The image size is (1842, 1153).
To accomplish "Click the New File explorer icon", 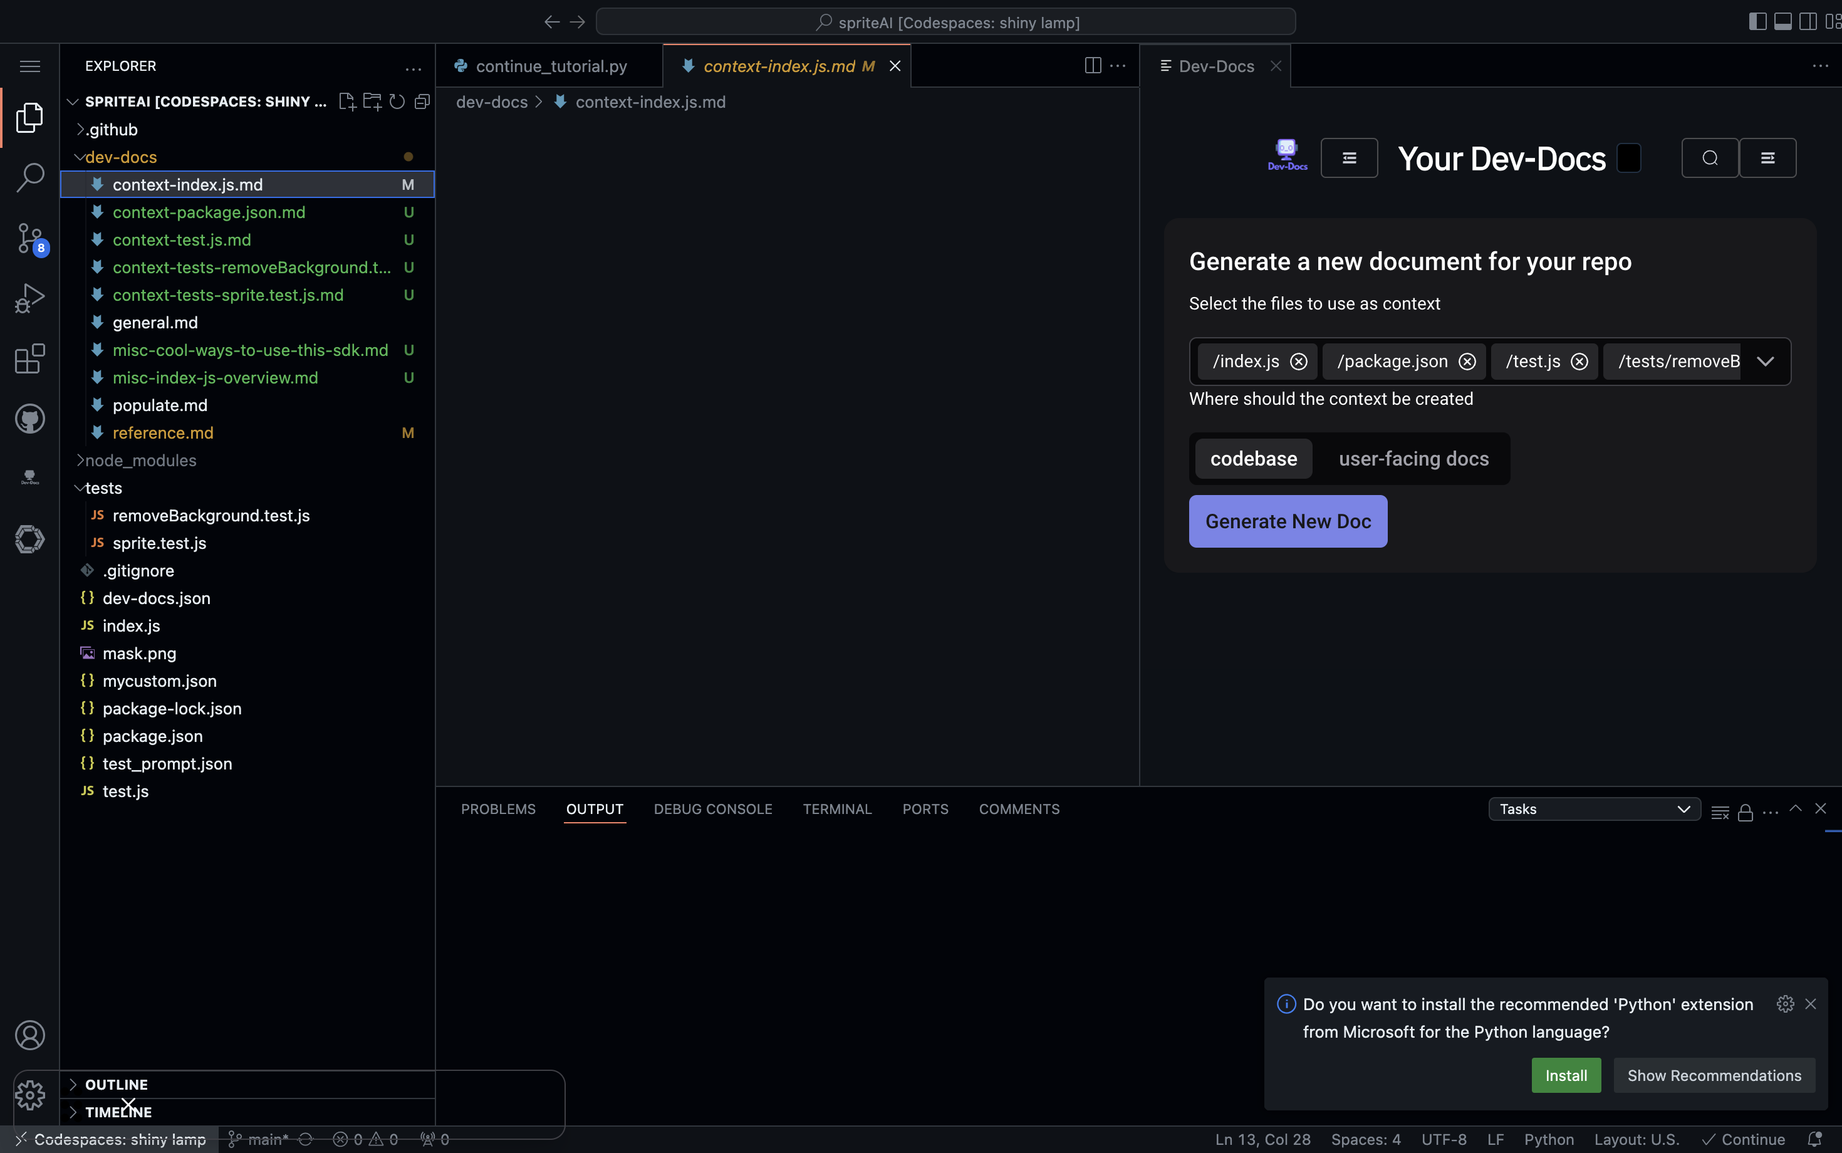I will point(347,102).
